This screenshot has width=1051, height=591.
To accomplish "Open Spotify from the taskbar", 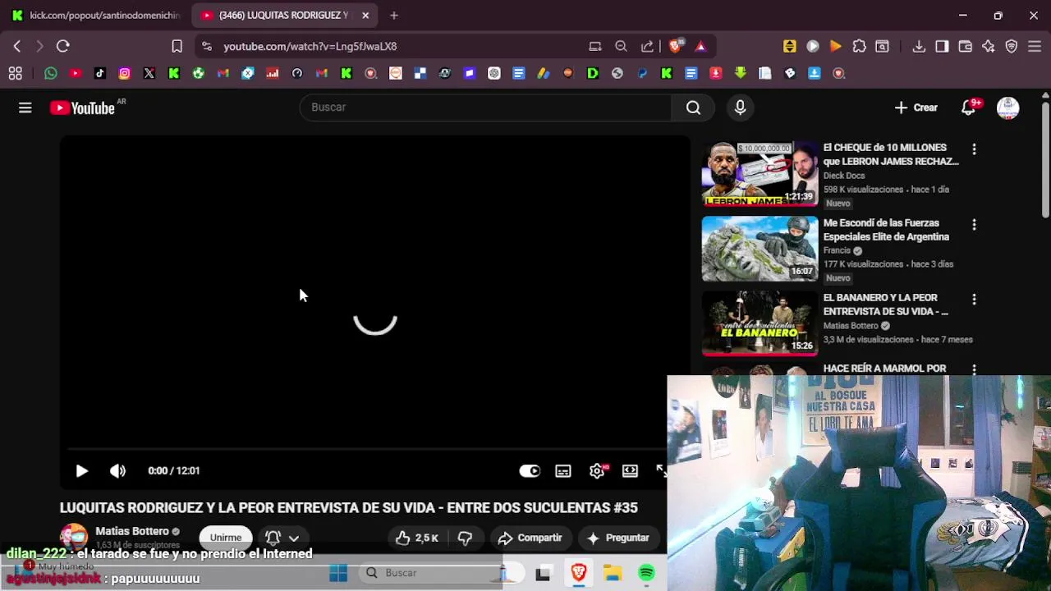I will pyautogui.click(x=647, y=573).
